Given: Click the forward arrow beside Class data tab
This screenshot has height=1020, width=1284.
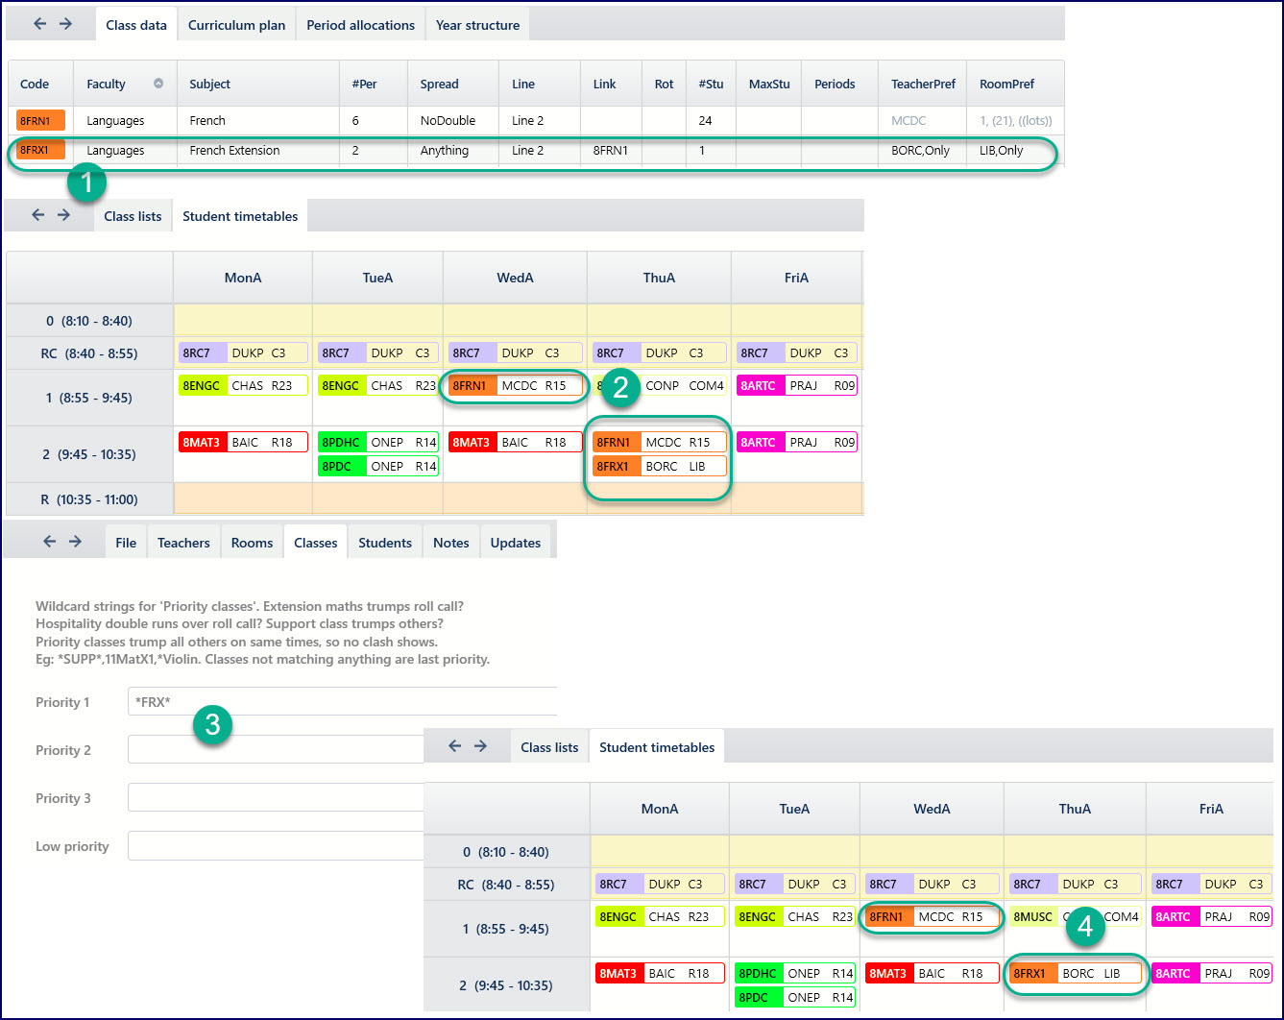Looking at the screenshot, I should pyautogui.click(x=65, y=24).
